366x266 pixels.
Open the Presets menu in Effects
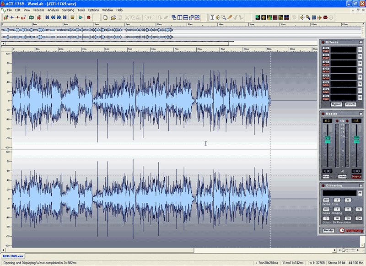coord(350,104)
